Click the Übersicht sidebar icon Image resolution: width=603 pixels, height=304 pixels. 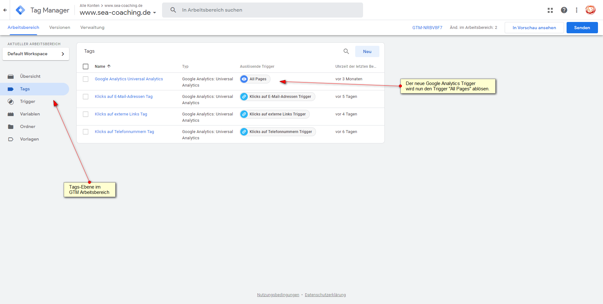[x=11, y=77]
